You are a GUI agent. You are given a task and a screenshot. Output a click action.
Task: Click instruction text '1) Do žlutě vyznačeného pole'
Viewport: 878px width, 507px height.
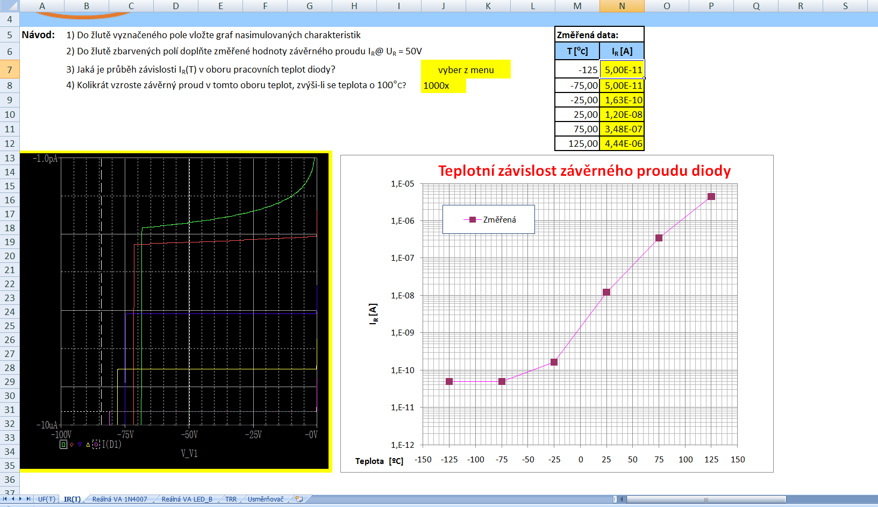[213, 34]
